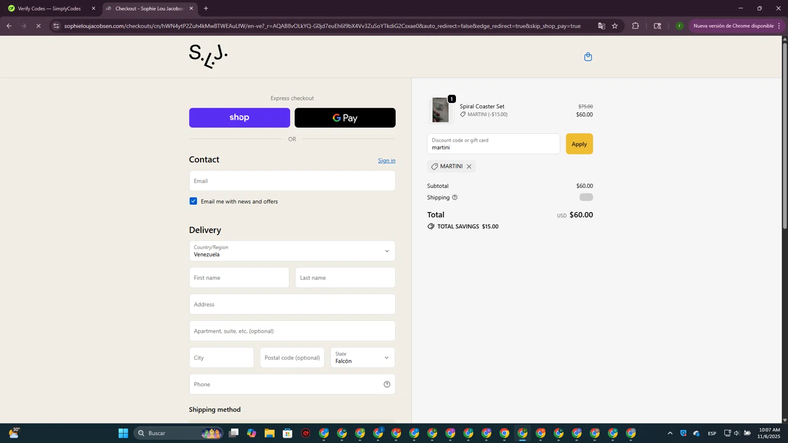This screenshot has width=788, height=443.
Task: Click 'Nueva versión de Chrome disponible' update button
Action: click(x=733, y=26)
